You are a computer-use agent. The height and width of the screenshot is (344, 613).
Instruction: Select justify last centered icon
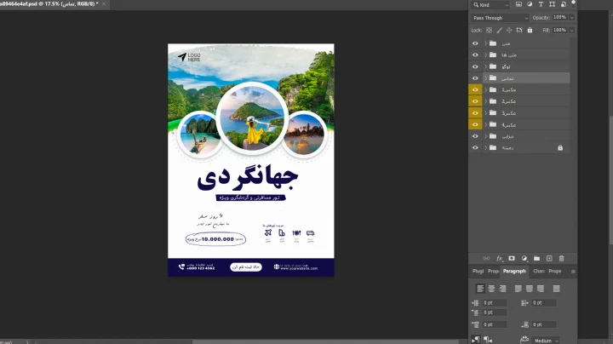point(530,289)
